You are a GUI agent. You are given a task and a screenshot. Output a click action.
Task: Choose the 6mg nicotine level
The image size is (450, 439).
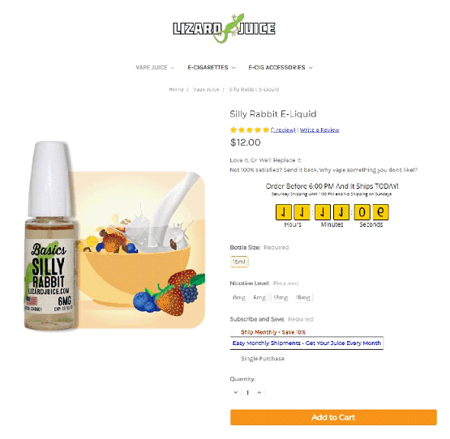[x=259, y=297]
